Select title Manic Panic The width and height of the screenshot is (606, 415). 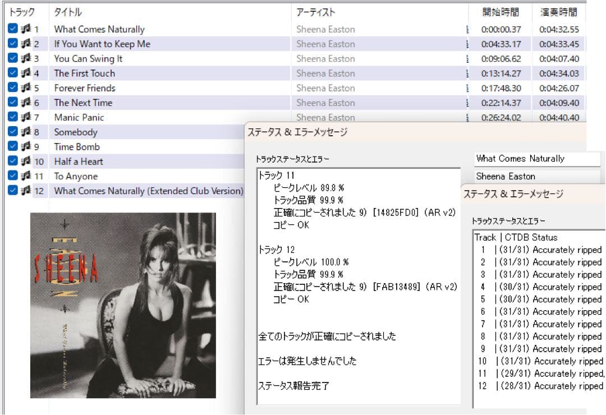(x=79, y=117)
